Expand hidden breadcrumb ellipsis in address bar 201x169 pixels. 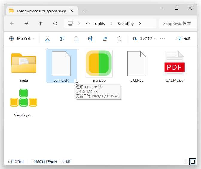click(88, 24)
